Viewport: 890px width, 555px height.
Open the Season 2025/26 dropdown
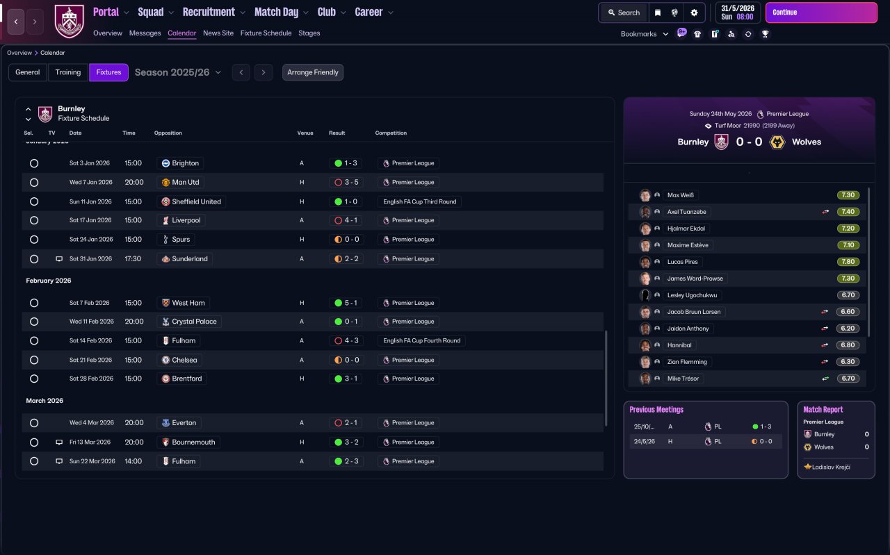pyautogui.click(x=178, y=72)
